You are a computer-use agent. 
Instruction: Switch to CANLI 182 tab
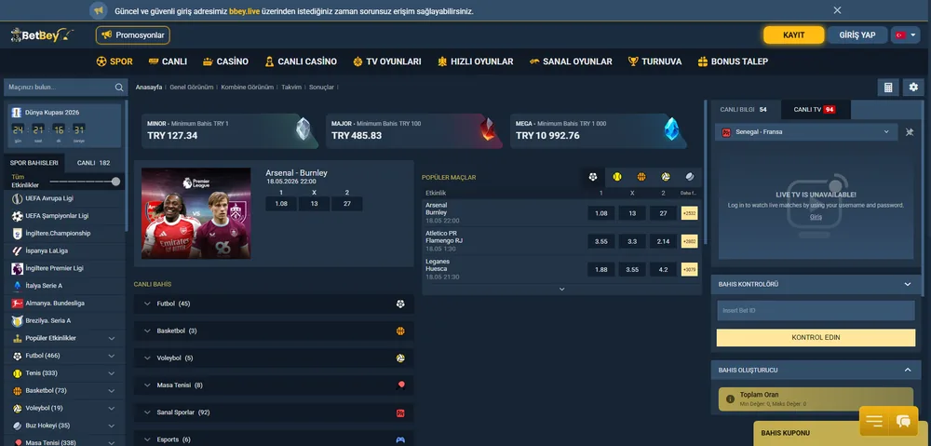pos(93,163)
